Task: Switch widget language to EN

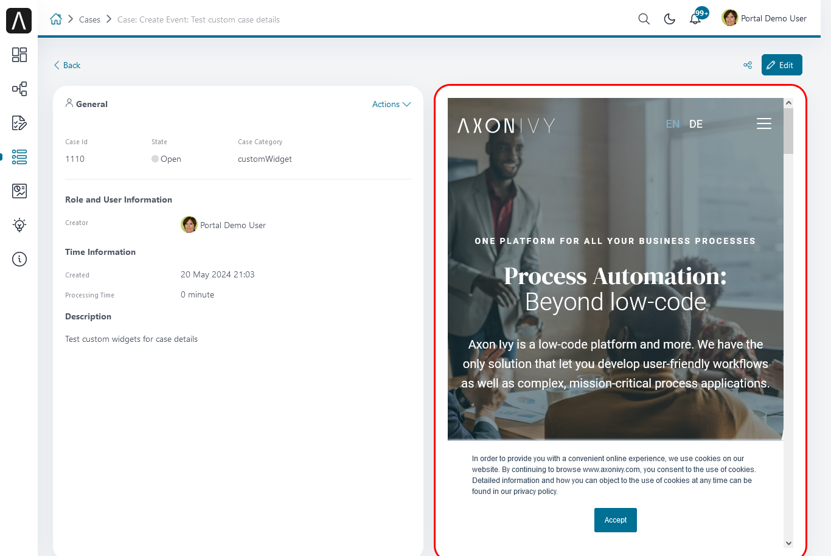Action: 672,124
